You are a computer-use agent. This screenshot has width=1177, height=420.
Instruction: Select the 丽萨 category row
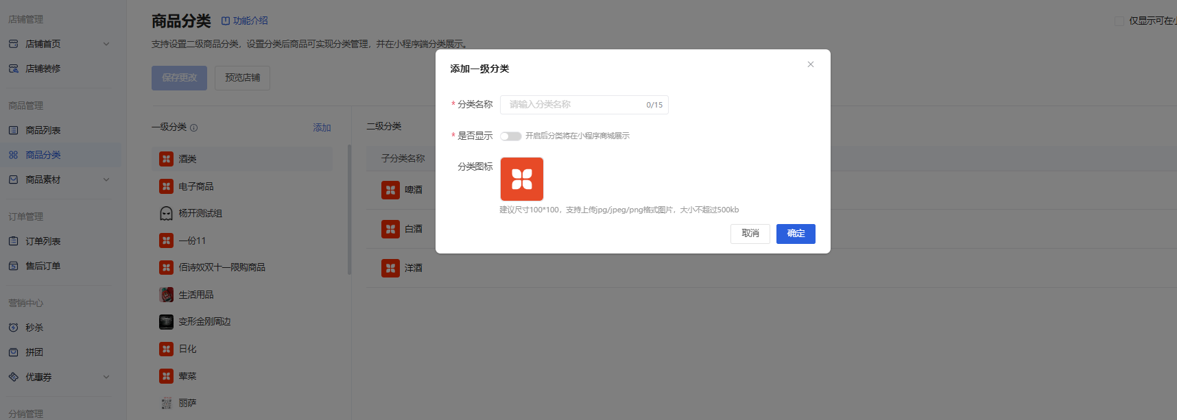click(242, 403)
